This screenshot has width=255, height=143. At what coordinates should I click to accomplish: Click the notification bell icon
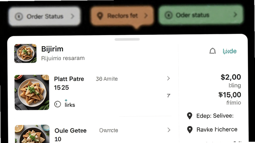212,51
